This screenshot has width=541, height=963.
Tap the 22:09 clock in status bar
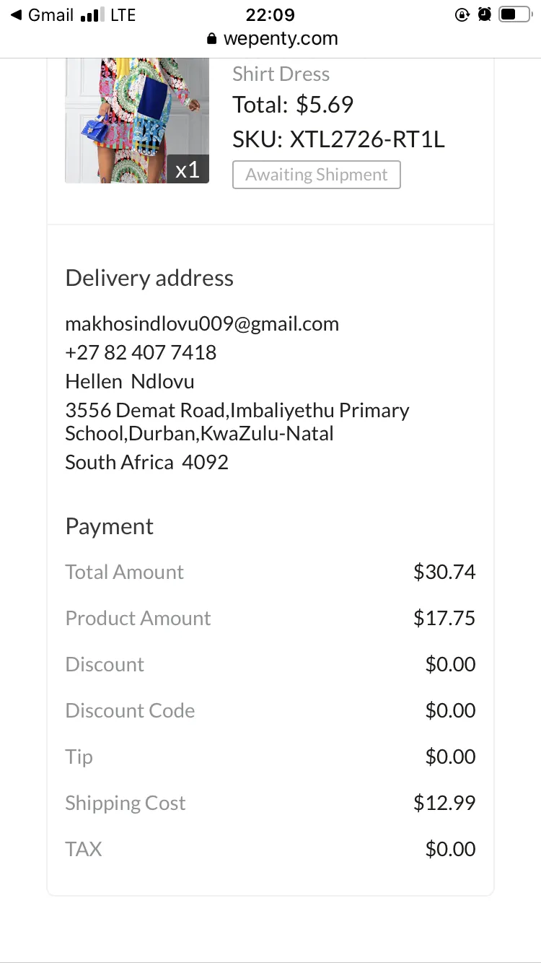click(270, 14)
